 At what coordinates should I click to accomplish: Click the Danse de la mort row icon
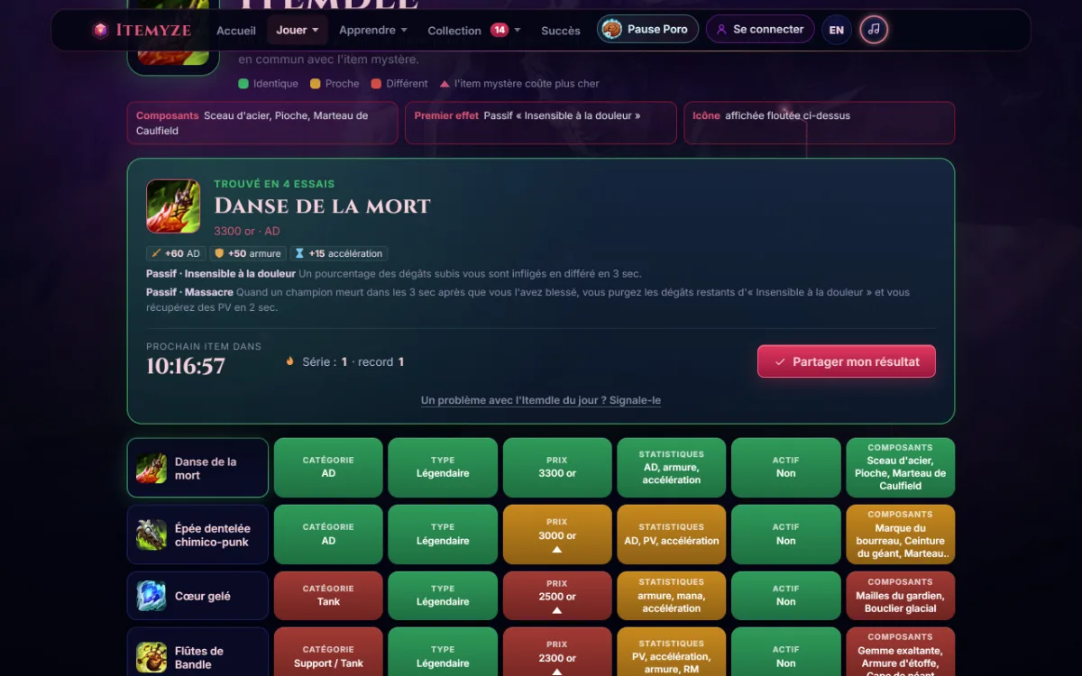[x=151, y=469]
